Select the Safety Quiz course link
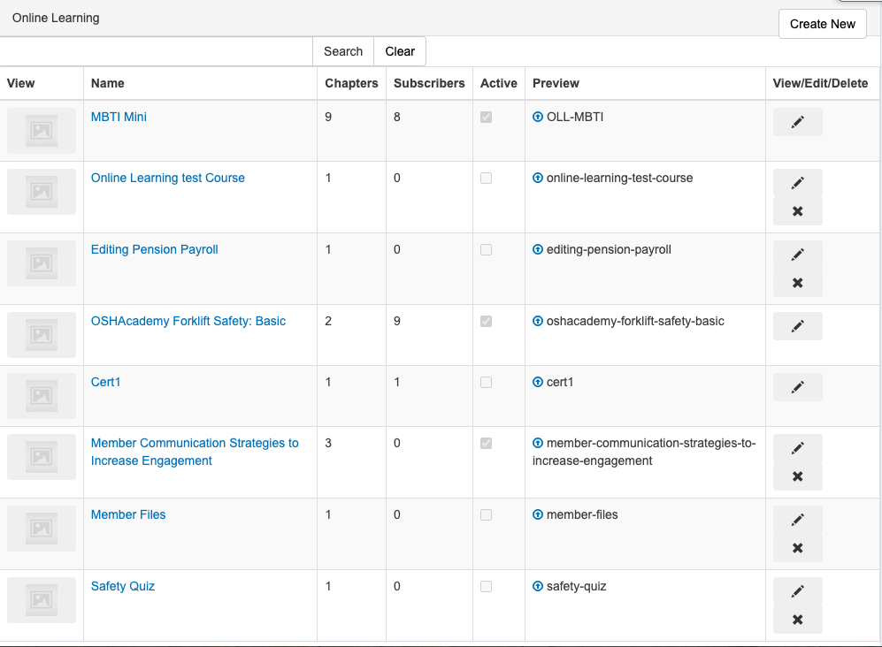Screen dimensions: 882x647 click(x=122, y=585)
